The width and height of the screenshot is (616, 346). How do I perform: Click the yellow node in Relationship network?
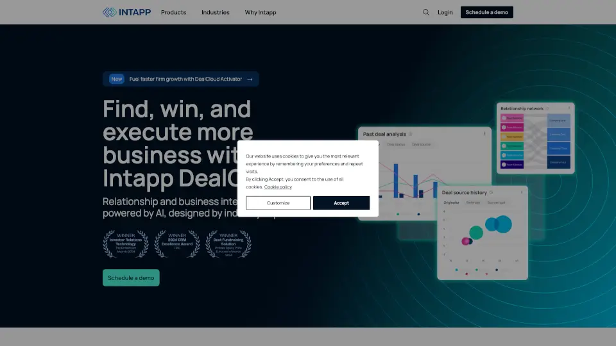[512, 136]
